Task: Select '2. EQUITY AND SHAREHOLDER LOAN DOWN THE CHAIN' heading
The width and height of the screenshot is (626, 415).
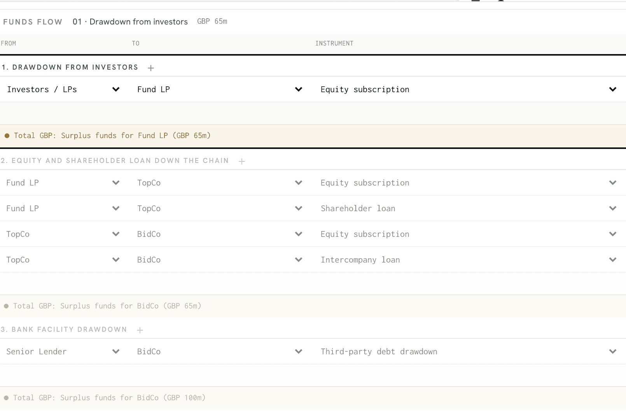Action: [x=115, y=161]
